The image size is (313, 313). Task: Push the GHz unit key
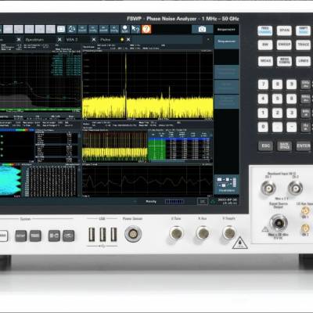click(x=305, y=85)
